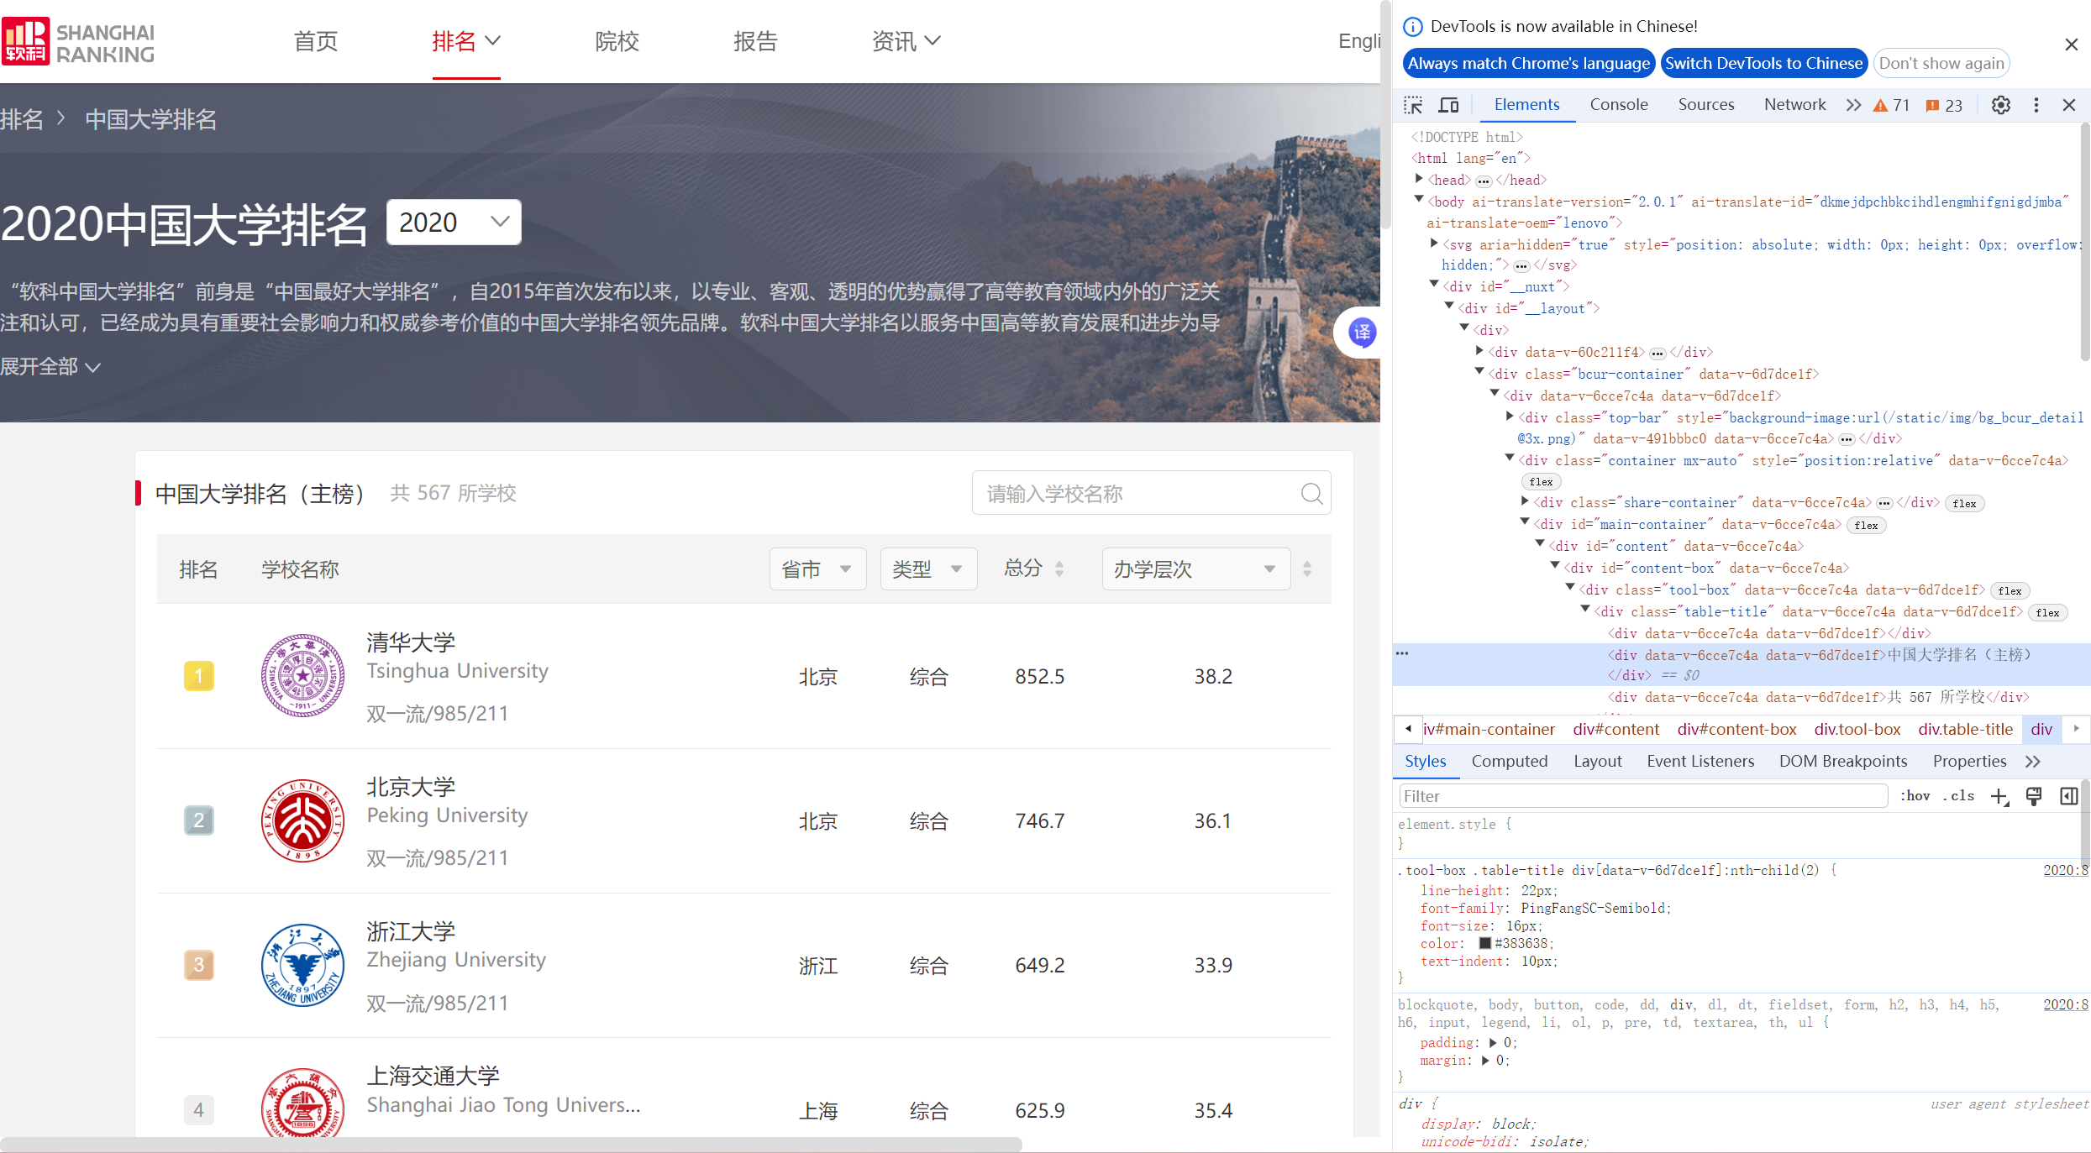This screenshot has height=1153, width=2091.
Task: Toggle the :hov element state button
Action: 1915,796
